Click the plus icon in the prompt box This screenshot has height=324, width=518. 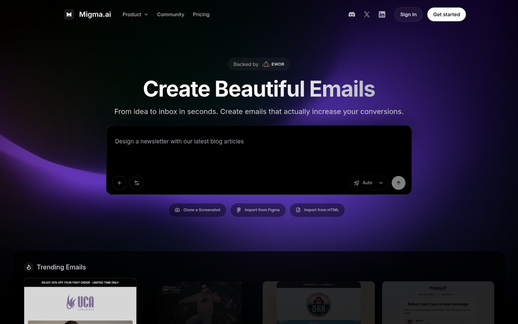click(x=119, y=183)
